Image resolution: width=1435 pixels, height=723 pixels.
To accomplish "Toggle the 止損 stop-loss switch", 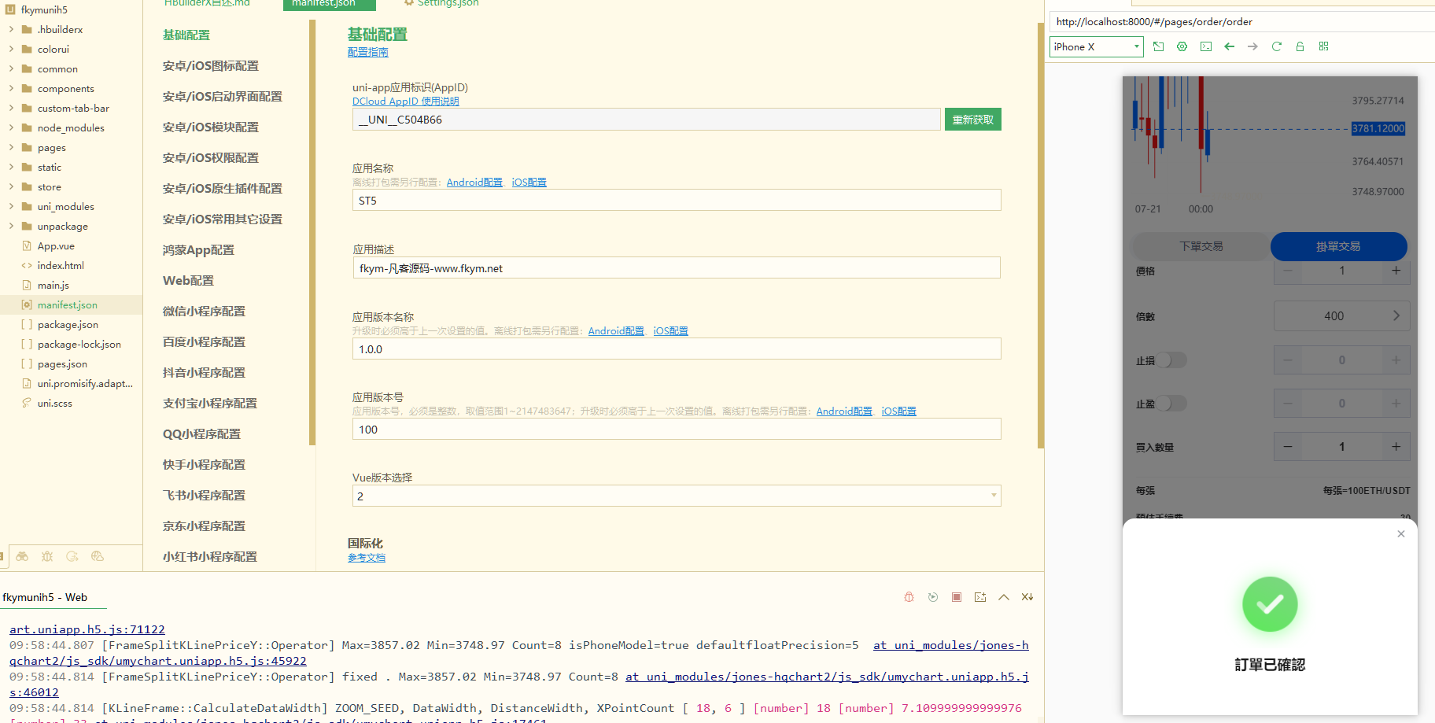I will (1171, 360).
